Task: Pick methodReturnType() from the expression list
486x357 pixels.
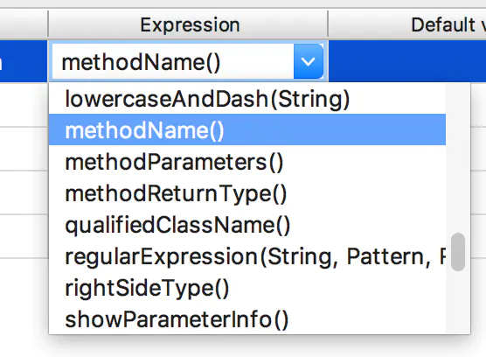Action: coord(247,193)
